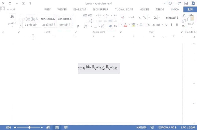Click the highlighted Arabic text in document
Viewport: 197px width, 130px height.
tap(99, 68)
